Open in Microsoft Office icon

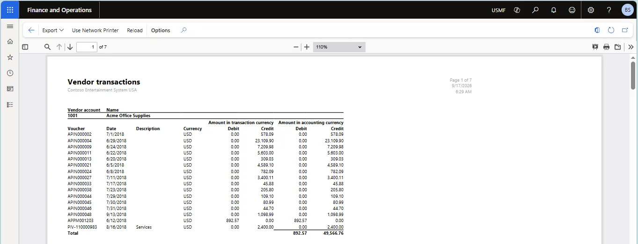[597, 30]
